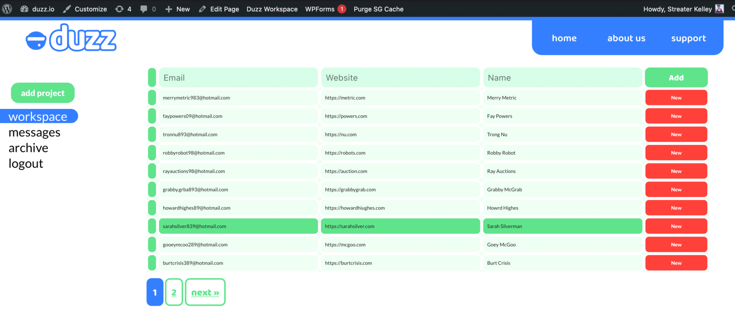Click email burtcrisis389@hotmail.com
Viewport: 735px width, 333px height.
pyautogui.click(x=193, y=263)
